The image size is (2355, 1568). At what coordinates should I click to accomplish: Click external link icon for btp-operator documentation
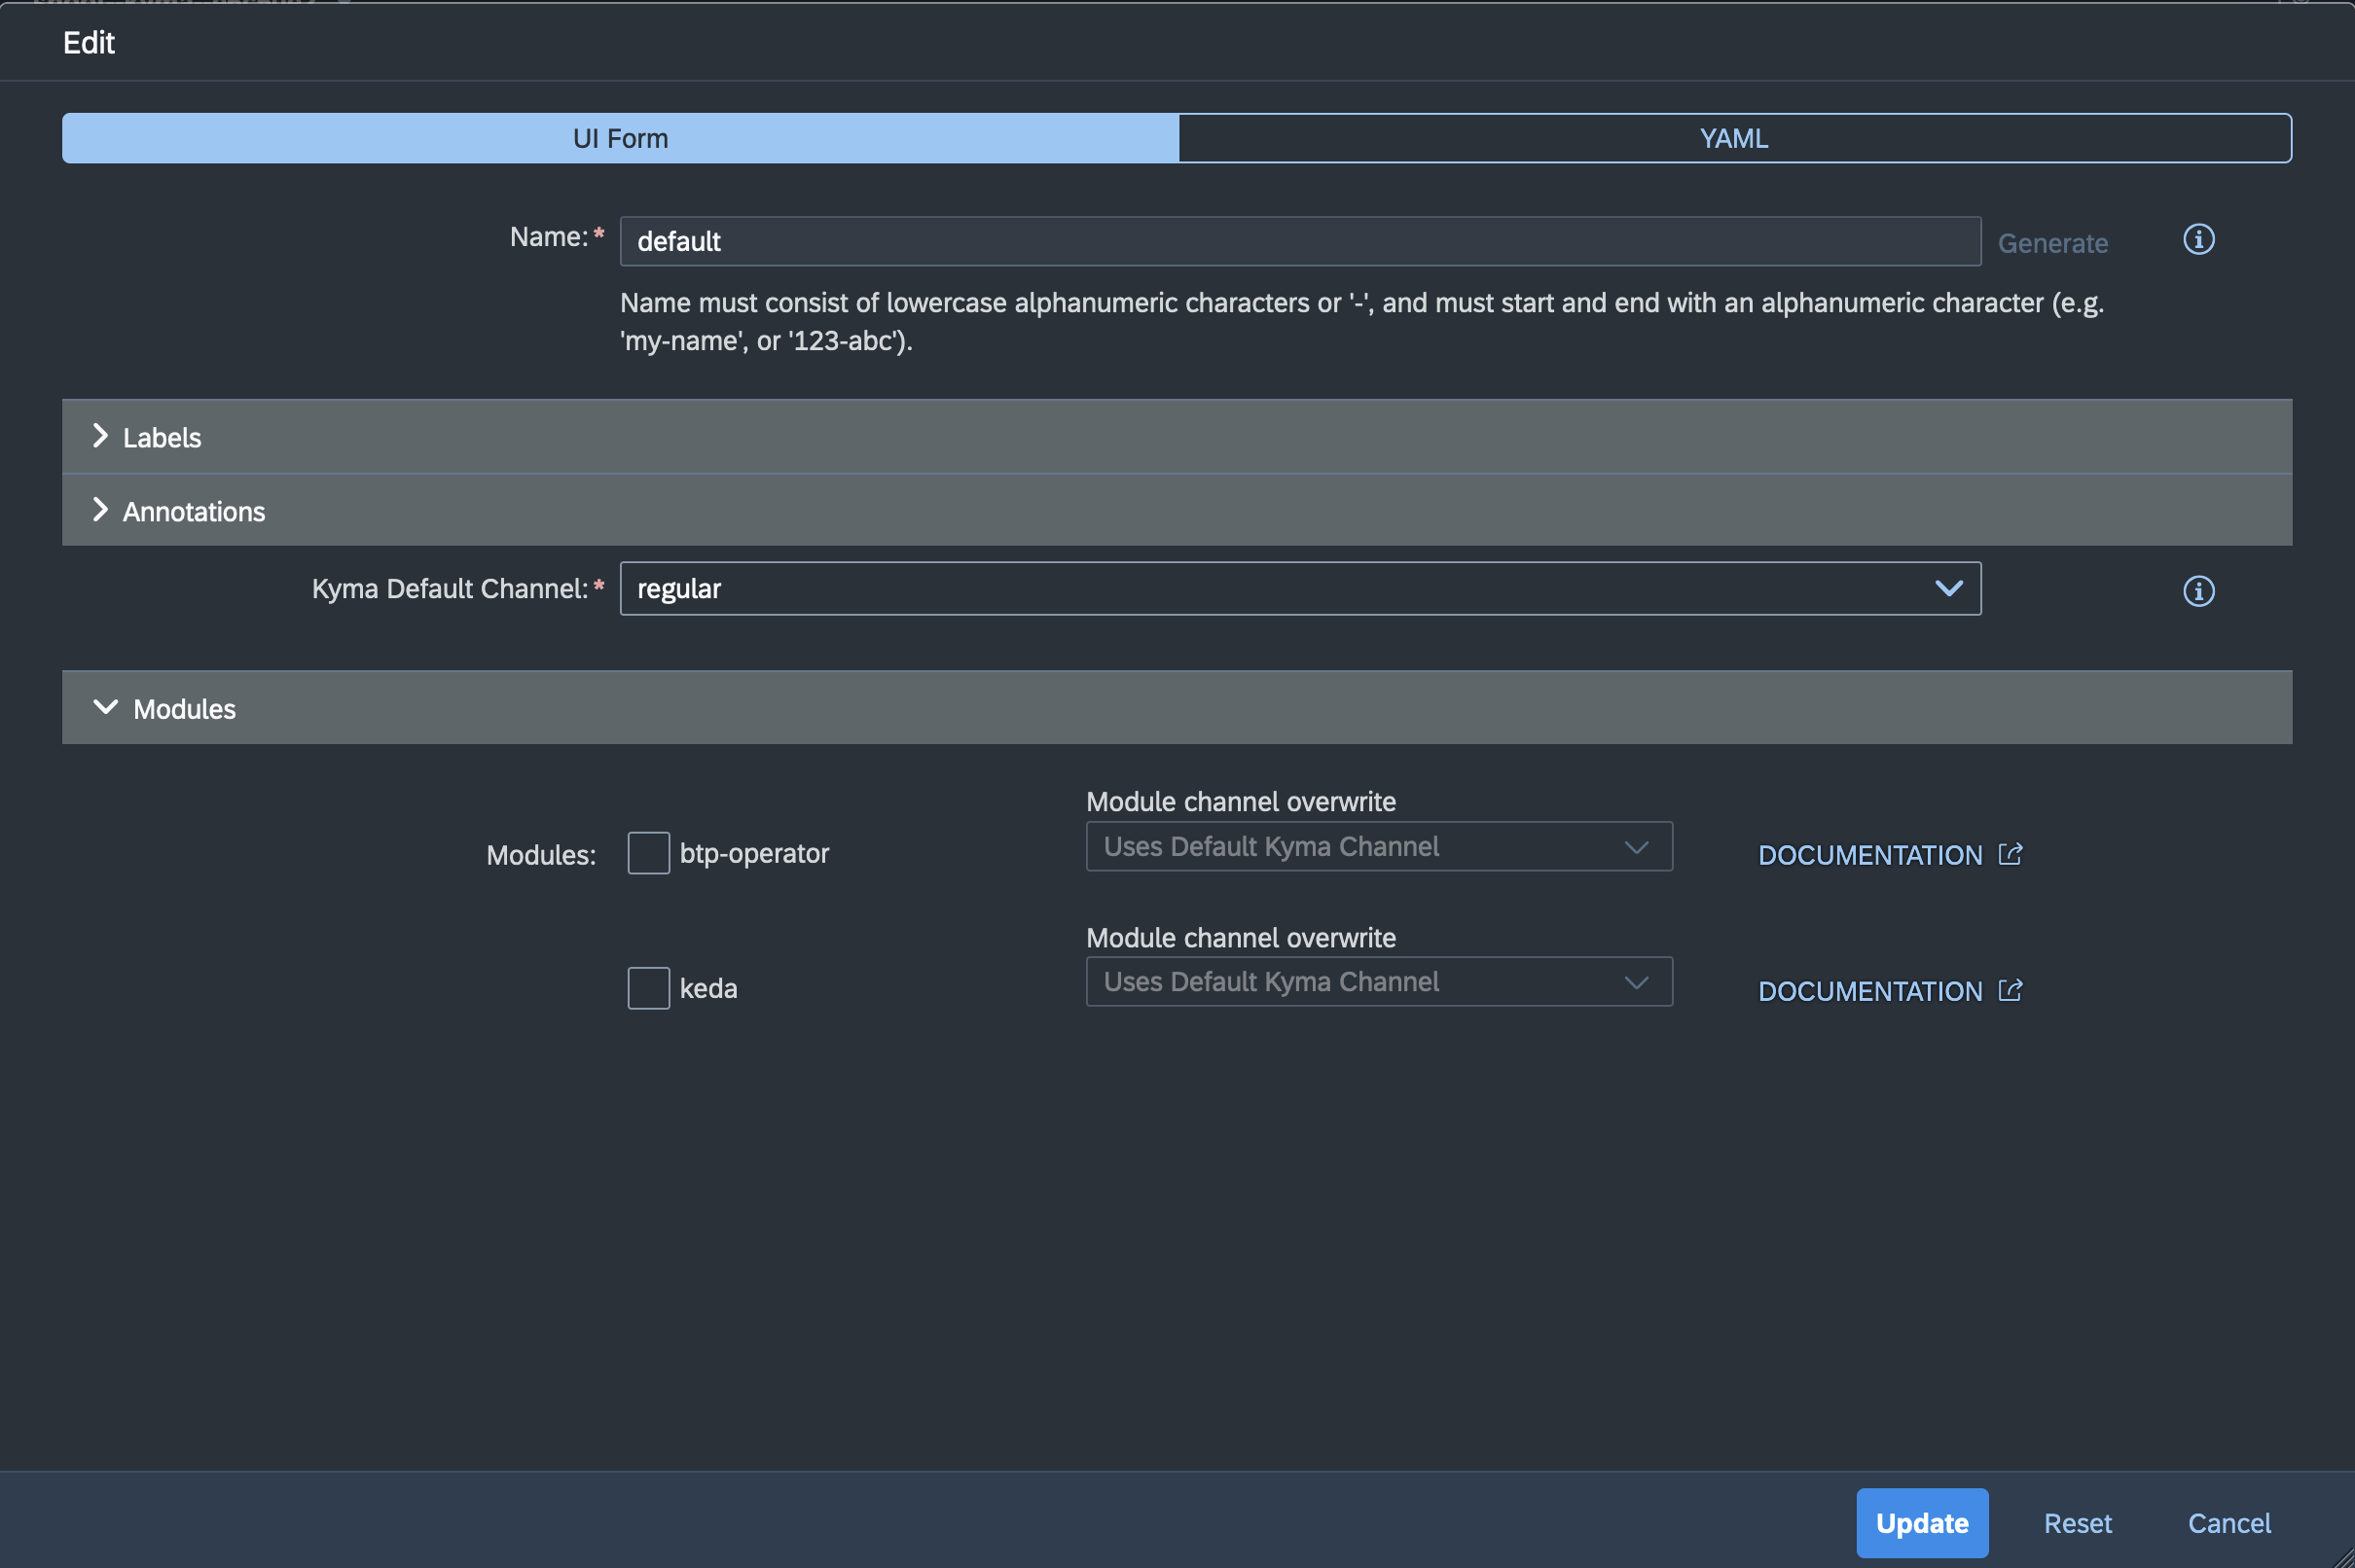tap(2009, 854)
